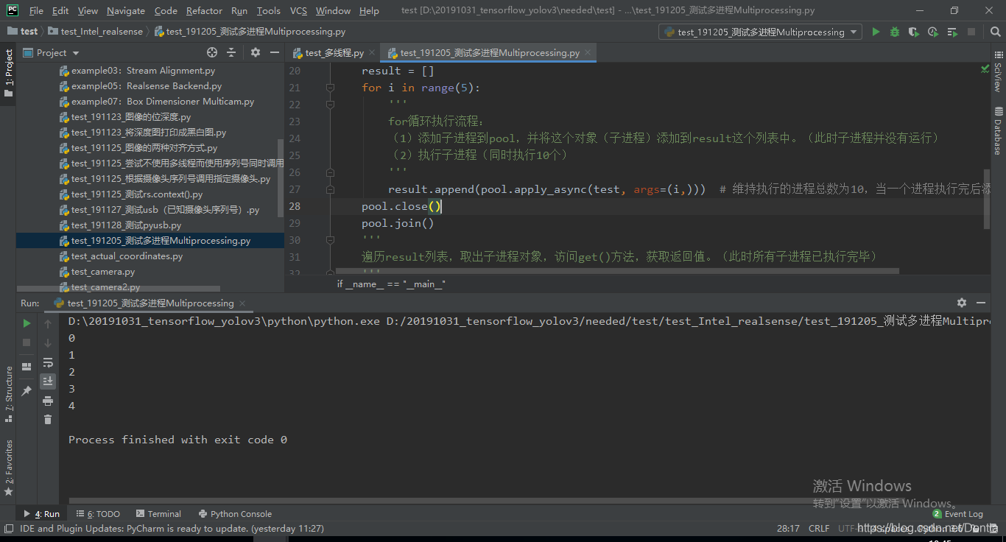The height and width of the screenshot is (542, 1006).
Task: Click the Stop icon in the top toolbar
Action: coord(971,32)
